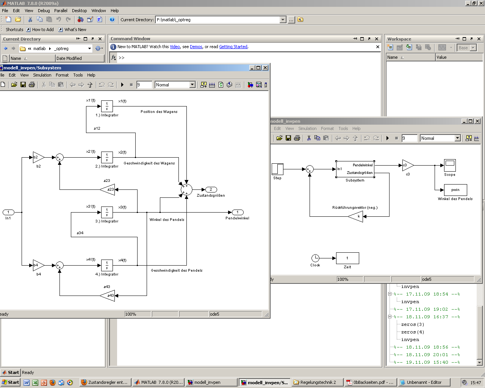Collapse 18.11.09 16:37 history group
The width and height of the screenshot is (485, 388).
tap(390, 317)
